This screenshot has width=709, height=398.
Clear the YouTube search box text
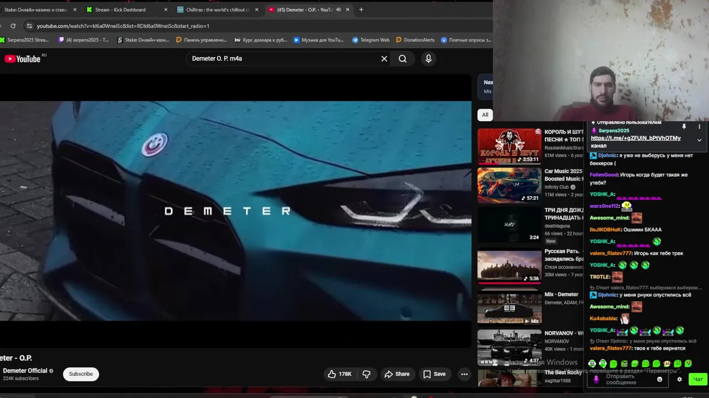coord(384,59)
